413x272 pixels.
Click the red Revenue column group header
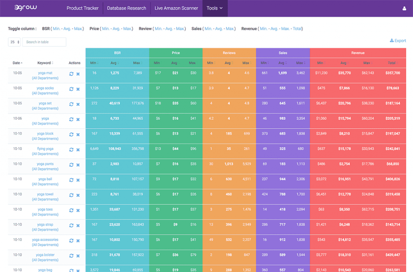358,53
